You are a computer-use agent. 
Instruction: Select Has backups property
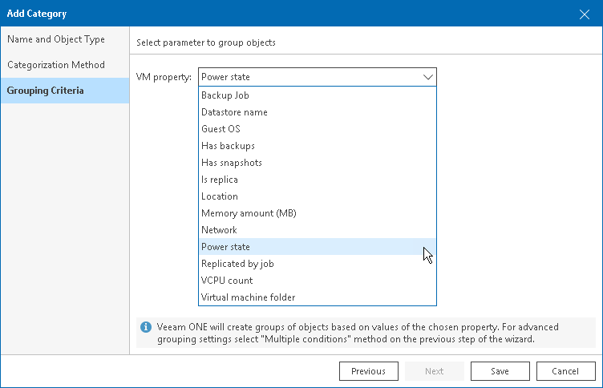coord(228,146)
